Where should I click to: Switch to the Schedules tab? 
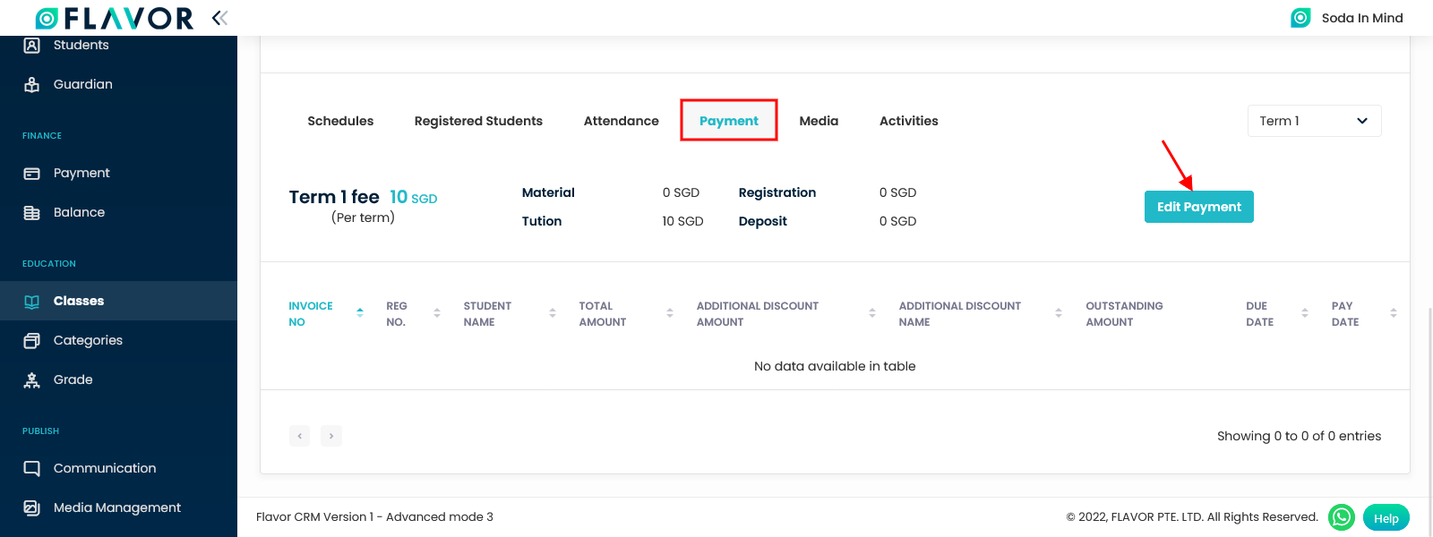pyautogui.click(x=340, y=121)
